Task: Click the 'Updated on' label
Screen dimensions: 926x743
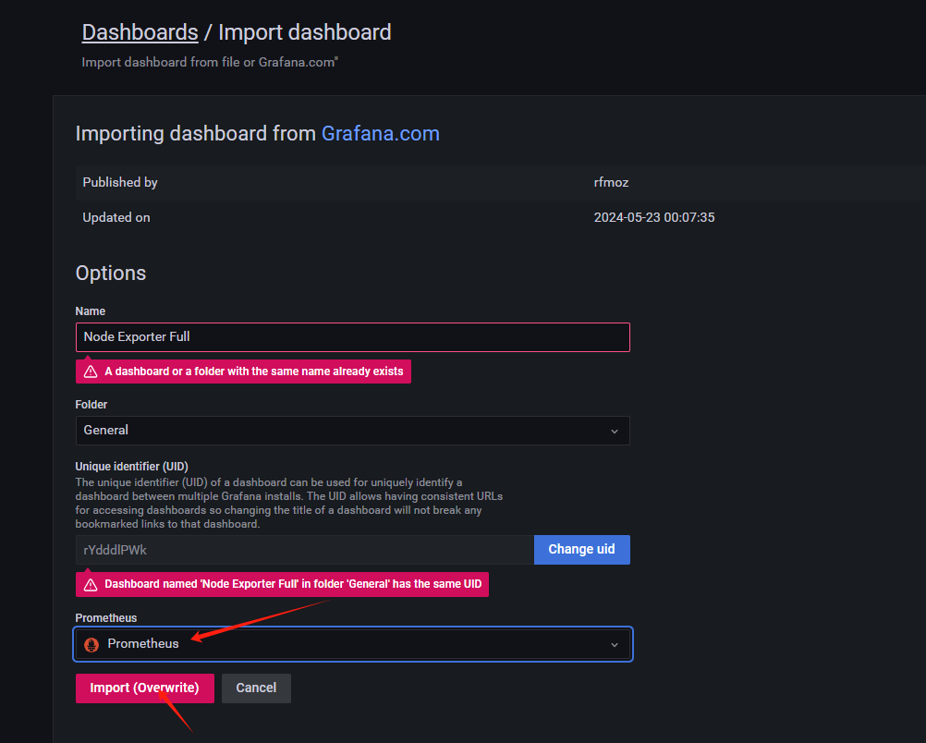Action: (x=116, y=217)
